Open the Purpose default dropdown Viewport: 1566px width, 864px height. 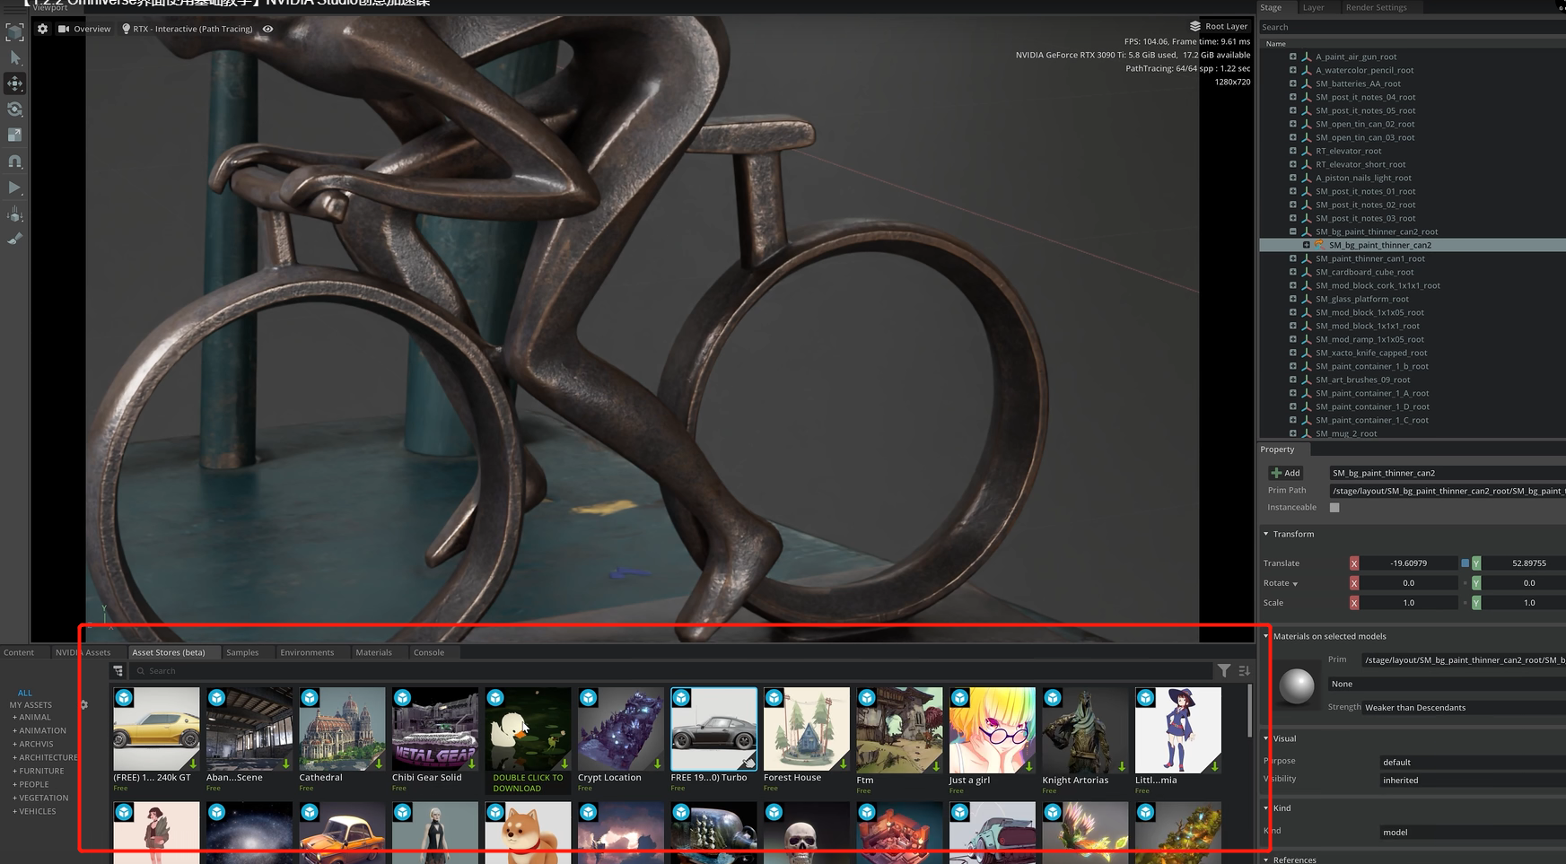[x=1473, y=763]
